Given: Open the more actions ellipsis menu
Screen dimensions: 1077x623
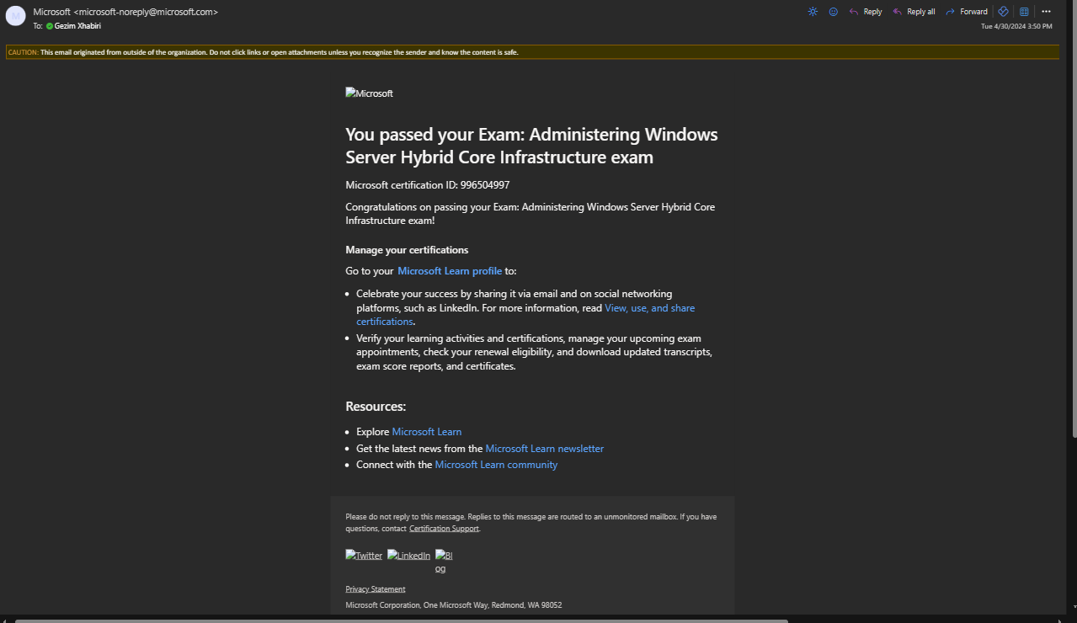Looking at the screenshot, I should coord(1046,12).
